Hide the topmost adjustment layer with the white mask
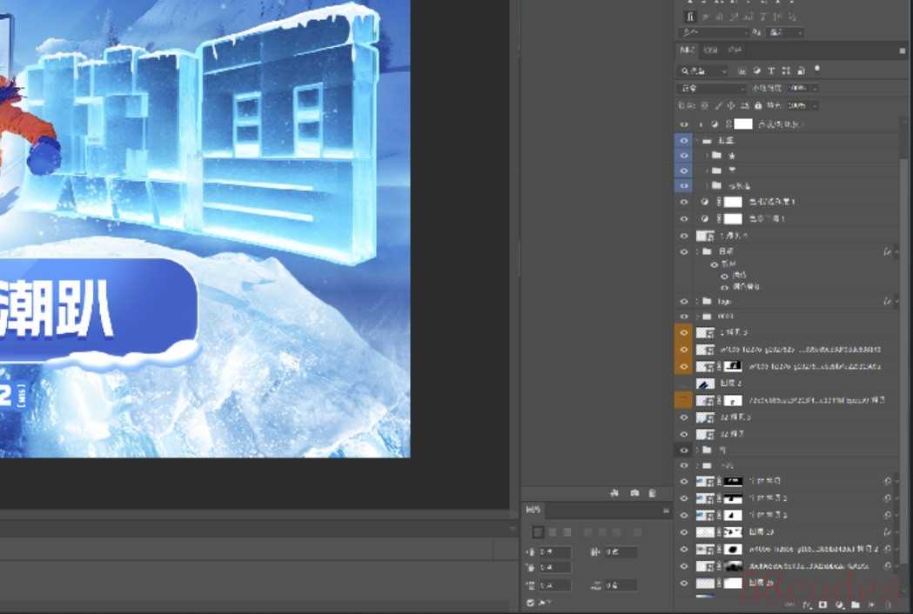The width and height of the screenshot is (913, 614). [683, 124]
